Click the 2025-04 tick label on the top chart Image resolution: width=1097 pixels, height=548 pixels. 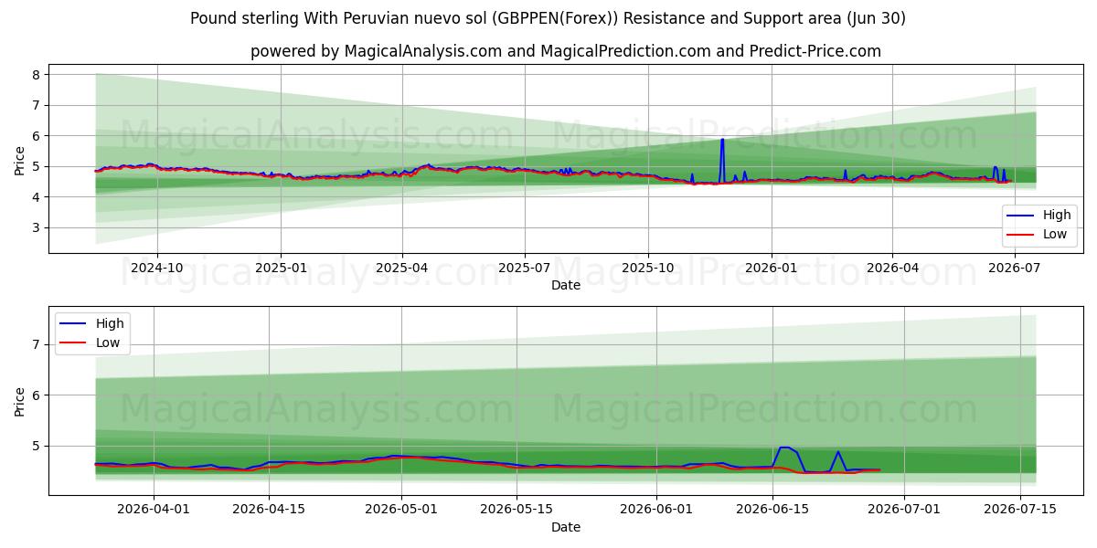click(x=402, y=268)
